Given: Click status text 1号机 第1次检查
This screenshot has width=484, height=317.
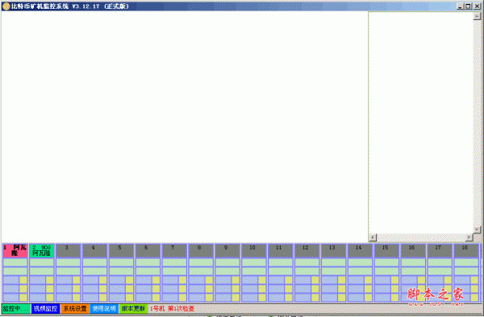Looking at the screenshot, I should pyautogui.click(x=173, y=308).
